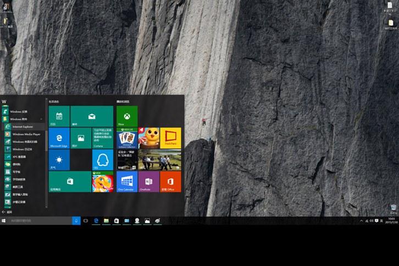Viewport: 399px width, 266px height.
Task: Open the Recycle Bin on desktop
Action: click(394, 209)
